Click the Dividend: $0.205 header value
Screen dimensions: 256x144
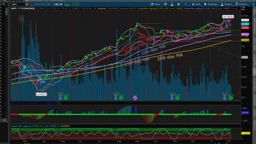click(x=127, y=8)
